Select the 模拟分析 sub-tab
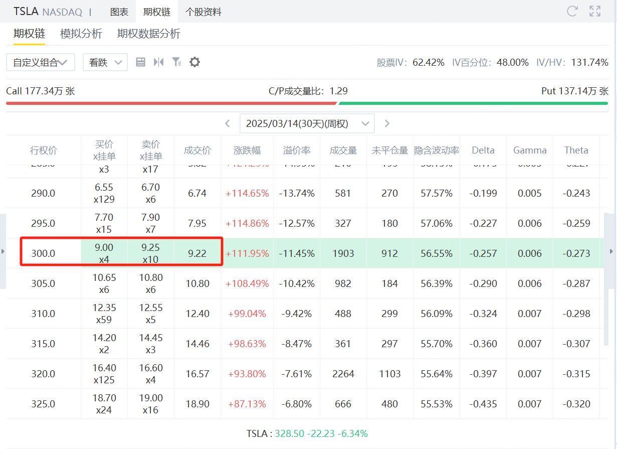 pyautogui.click(x=81, y=34)
